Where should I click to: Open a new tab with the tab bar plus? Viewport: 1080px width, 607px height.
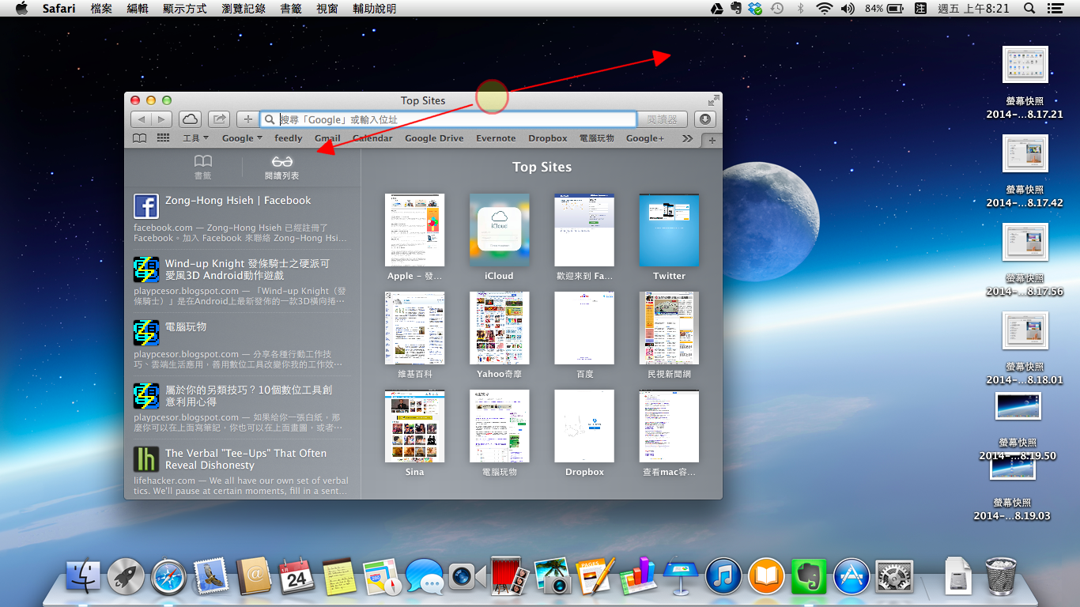pyautogui.click(x=712, y=140)
